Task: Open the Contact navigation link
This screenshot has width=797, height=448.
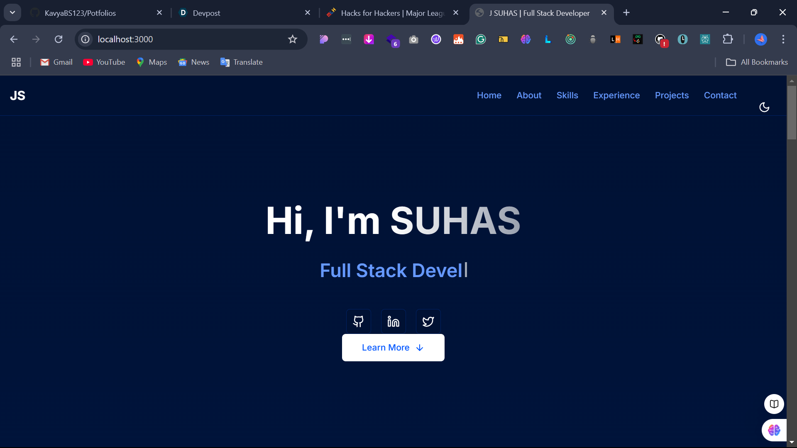Action: click(x=720, y=95)
